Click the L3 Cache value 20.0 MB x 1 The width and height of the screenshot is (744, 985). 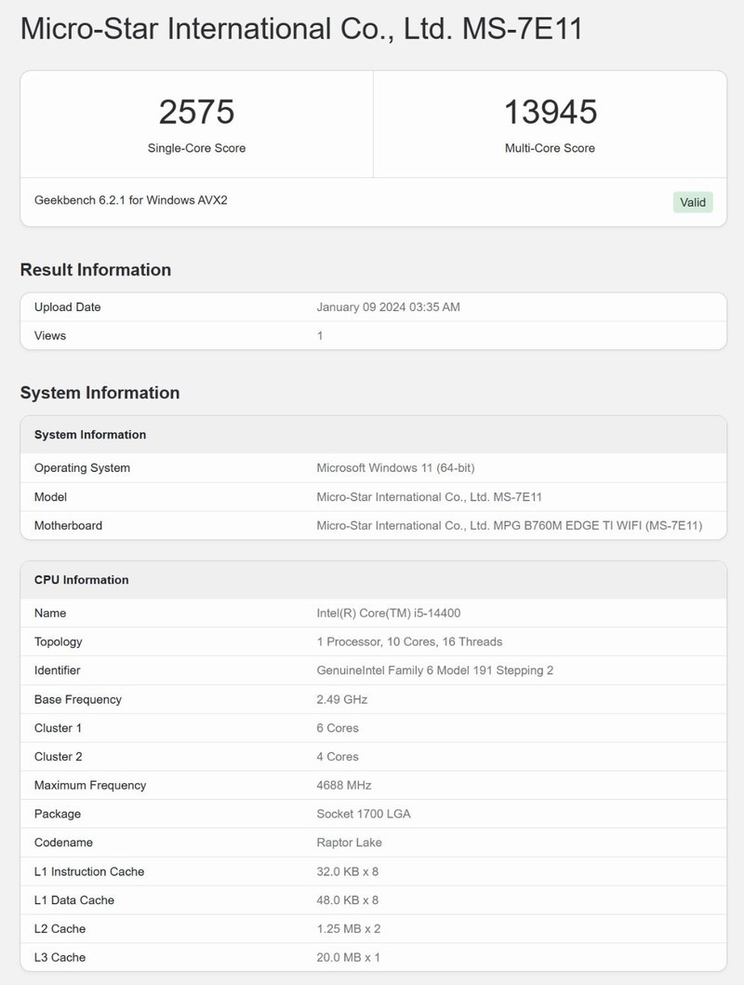tap(349, 957)
